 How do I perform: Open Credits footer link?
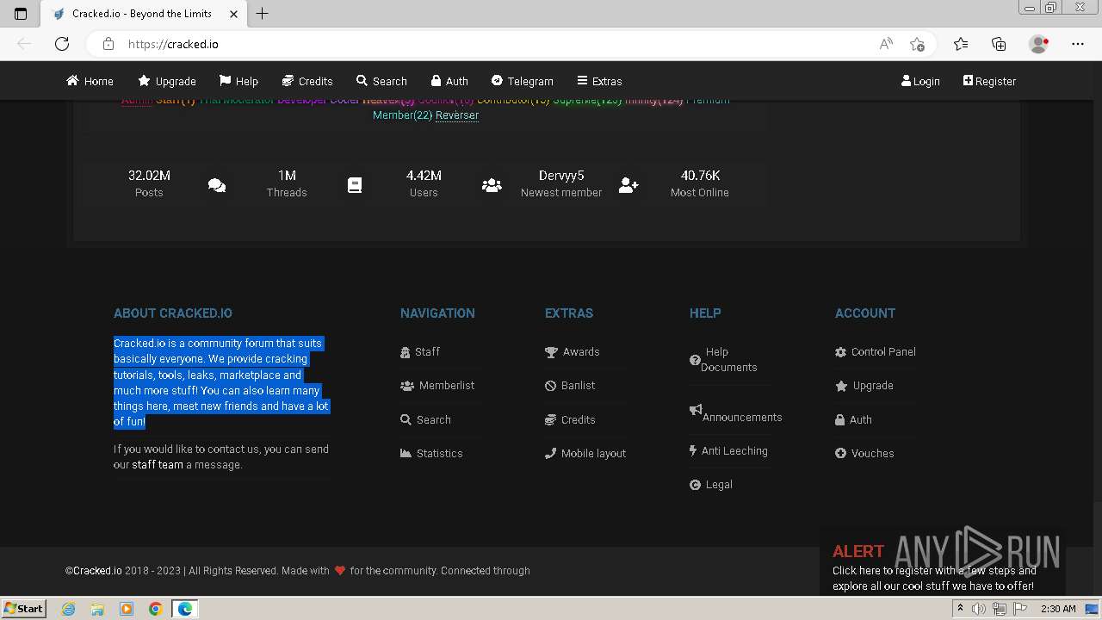pos(570,420)
